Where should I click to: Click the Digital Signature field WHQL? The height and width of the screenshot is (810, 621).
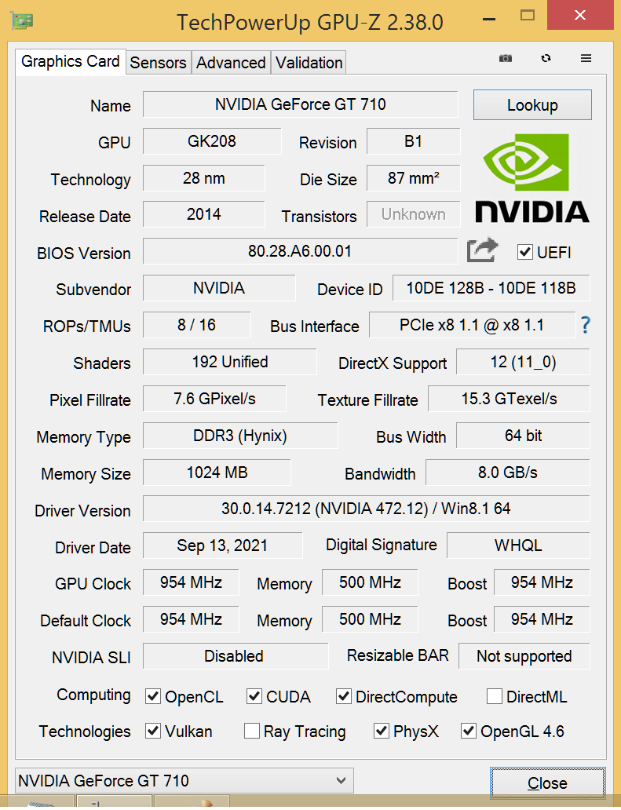click(x=518, y=545)
